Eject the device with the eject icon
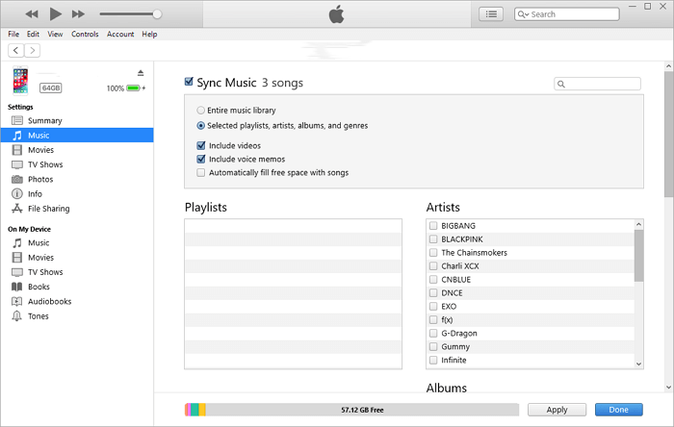Image resolution: width=674 pixels, height=427 pixels. click(x=141, y=73)
